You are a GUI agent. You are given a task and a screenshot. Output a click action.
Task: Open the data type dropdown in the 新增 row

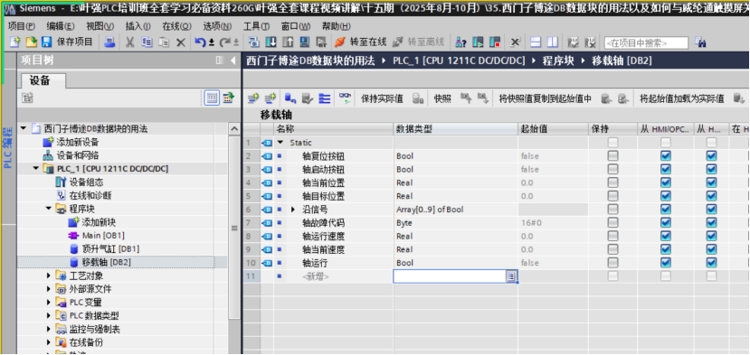pos(511,276)
